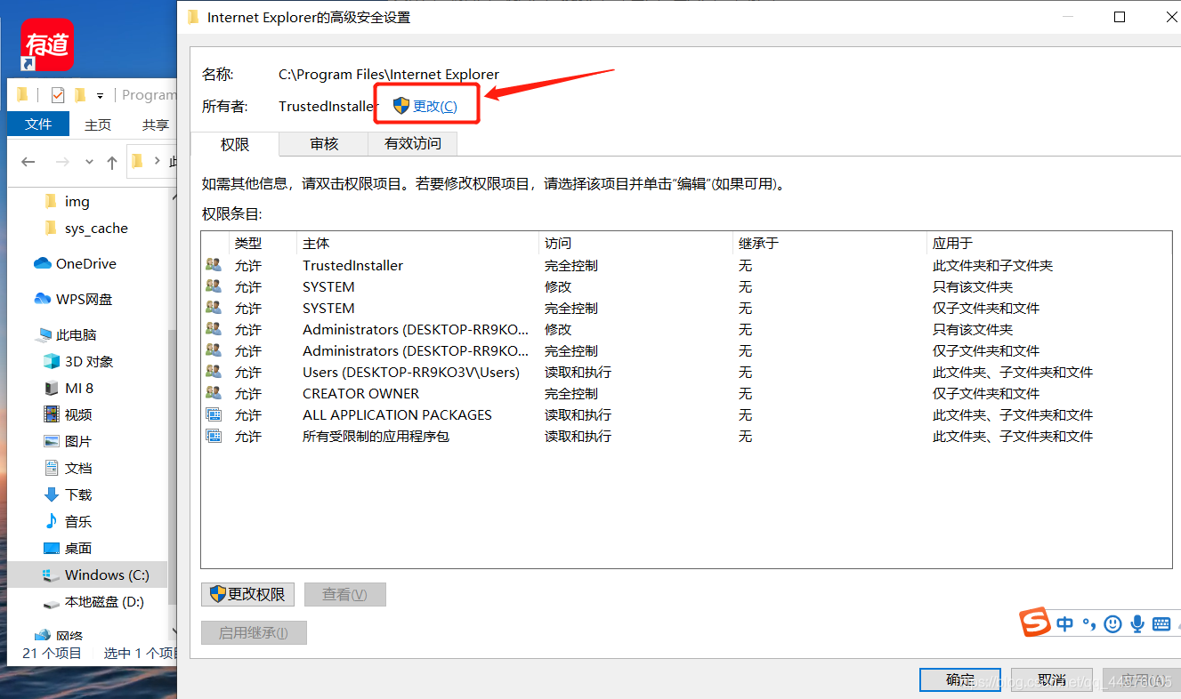
Task: Activate the Sogou microphone voice input
Action: 1137,624
